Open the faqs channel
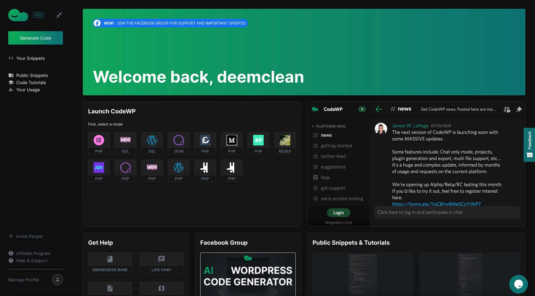535x296 pixels. click(x=325, y=177)
